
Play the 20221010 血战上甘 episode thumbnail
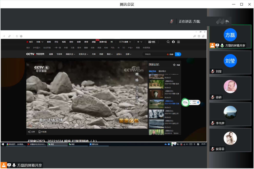(156, 124)
